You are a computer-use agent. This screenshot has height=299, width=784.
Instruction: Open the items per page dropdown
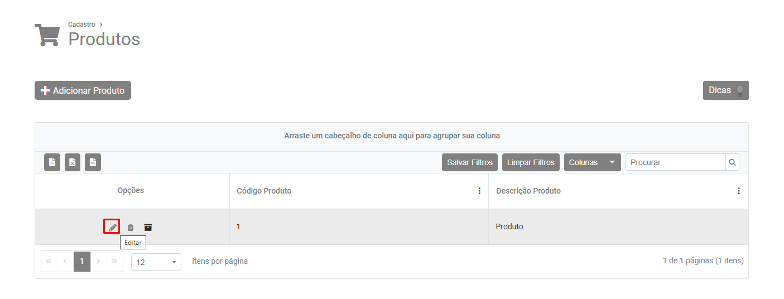tap(156, 262)
